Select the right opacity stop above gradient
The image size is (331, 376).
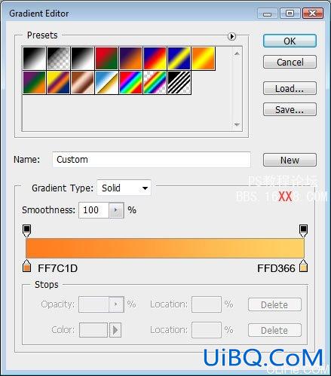[x=303, y=231]
